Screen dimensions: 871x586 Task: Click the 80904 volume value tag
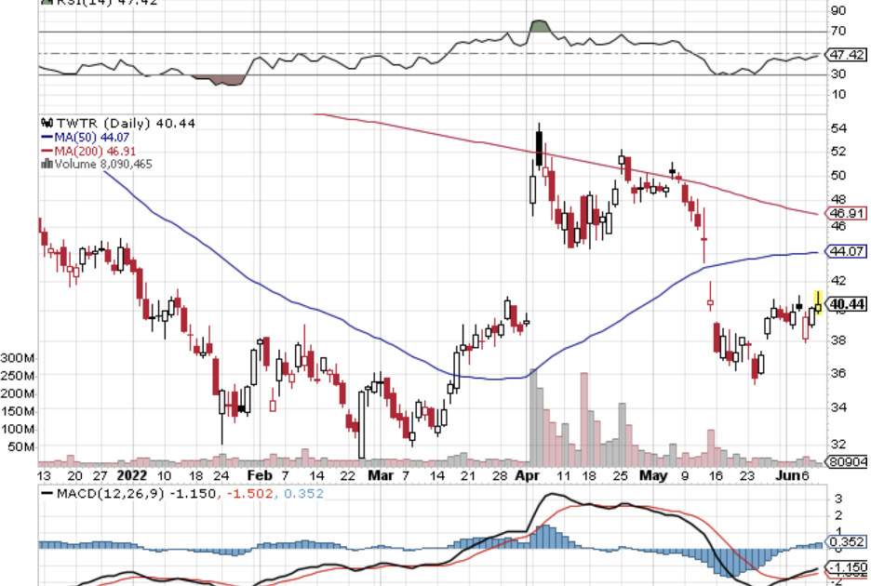click(845, 460)
